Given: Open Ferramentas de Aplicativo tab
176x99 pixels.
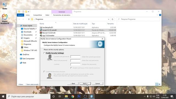Looking at the screenshot, I should 62,15.
